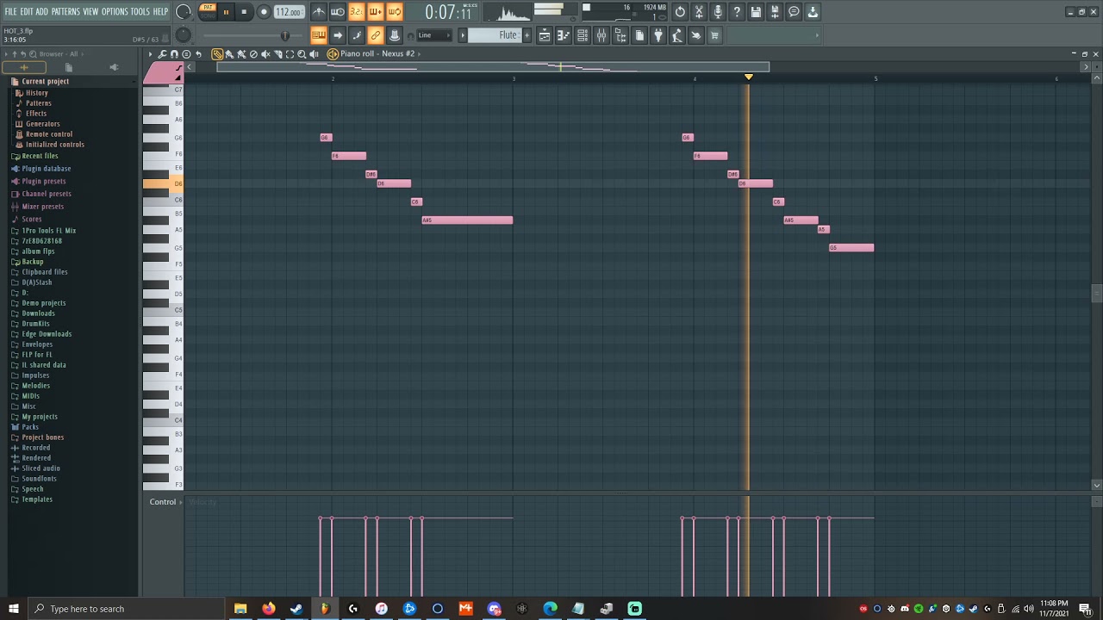Screen dimensions: 1103x620
Task: Switch the PAT/SONG mode toggle
Action: click(x=207, y=11)
